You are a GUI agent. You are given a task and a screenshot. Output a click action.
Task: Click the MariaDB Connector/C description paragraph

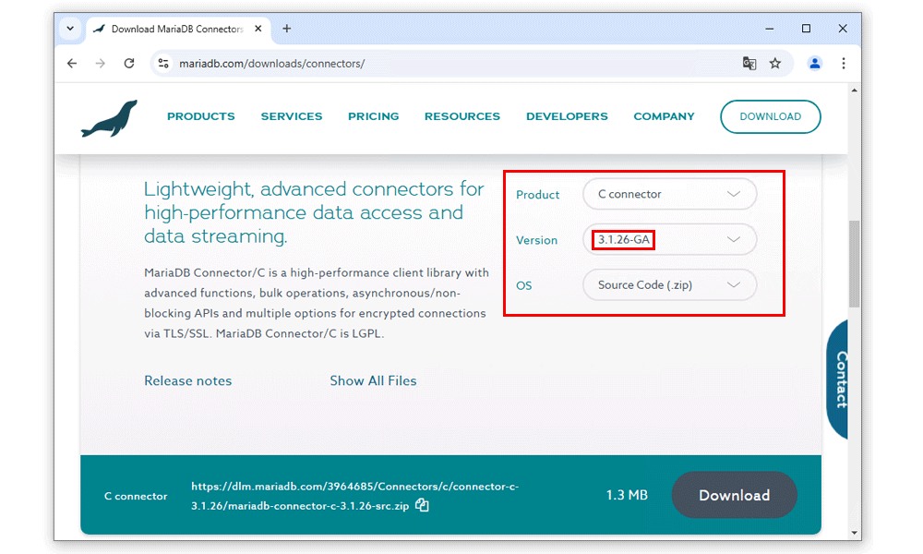tap(317, 303)
